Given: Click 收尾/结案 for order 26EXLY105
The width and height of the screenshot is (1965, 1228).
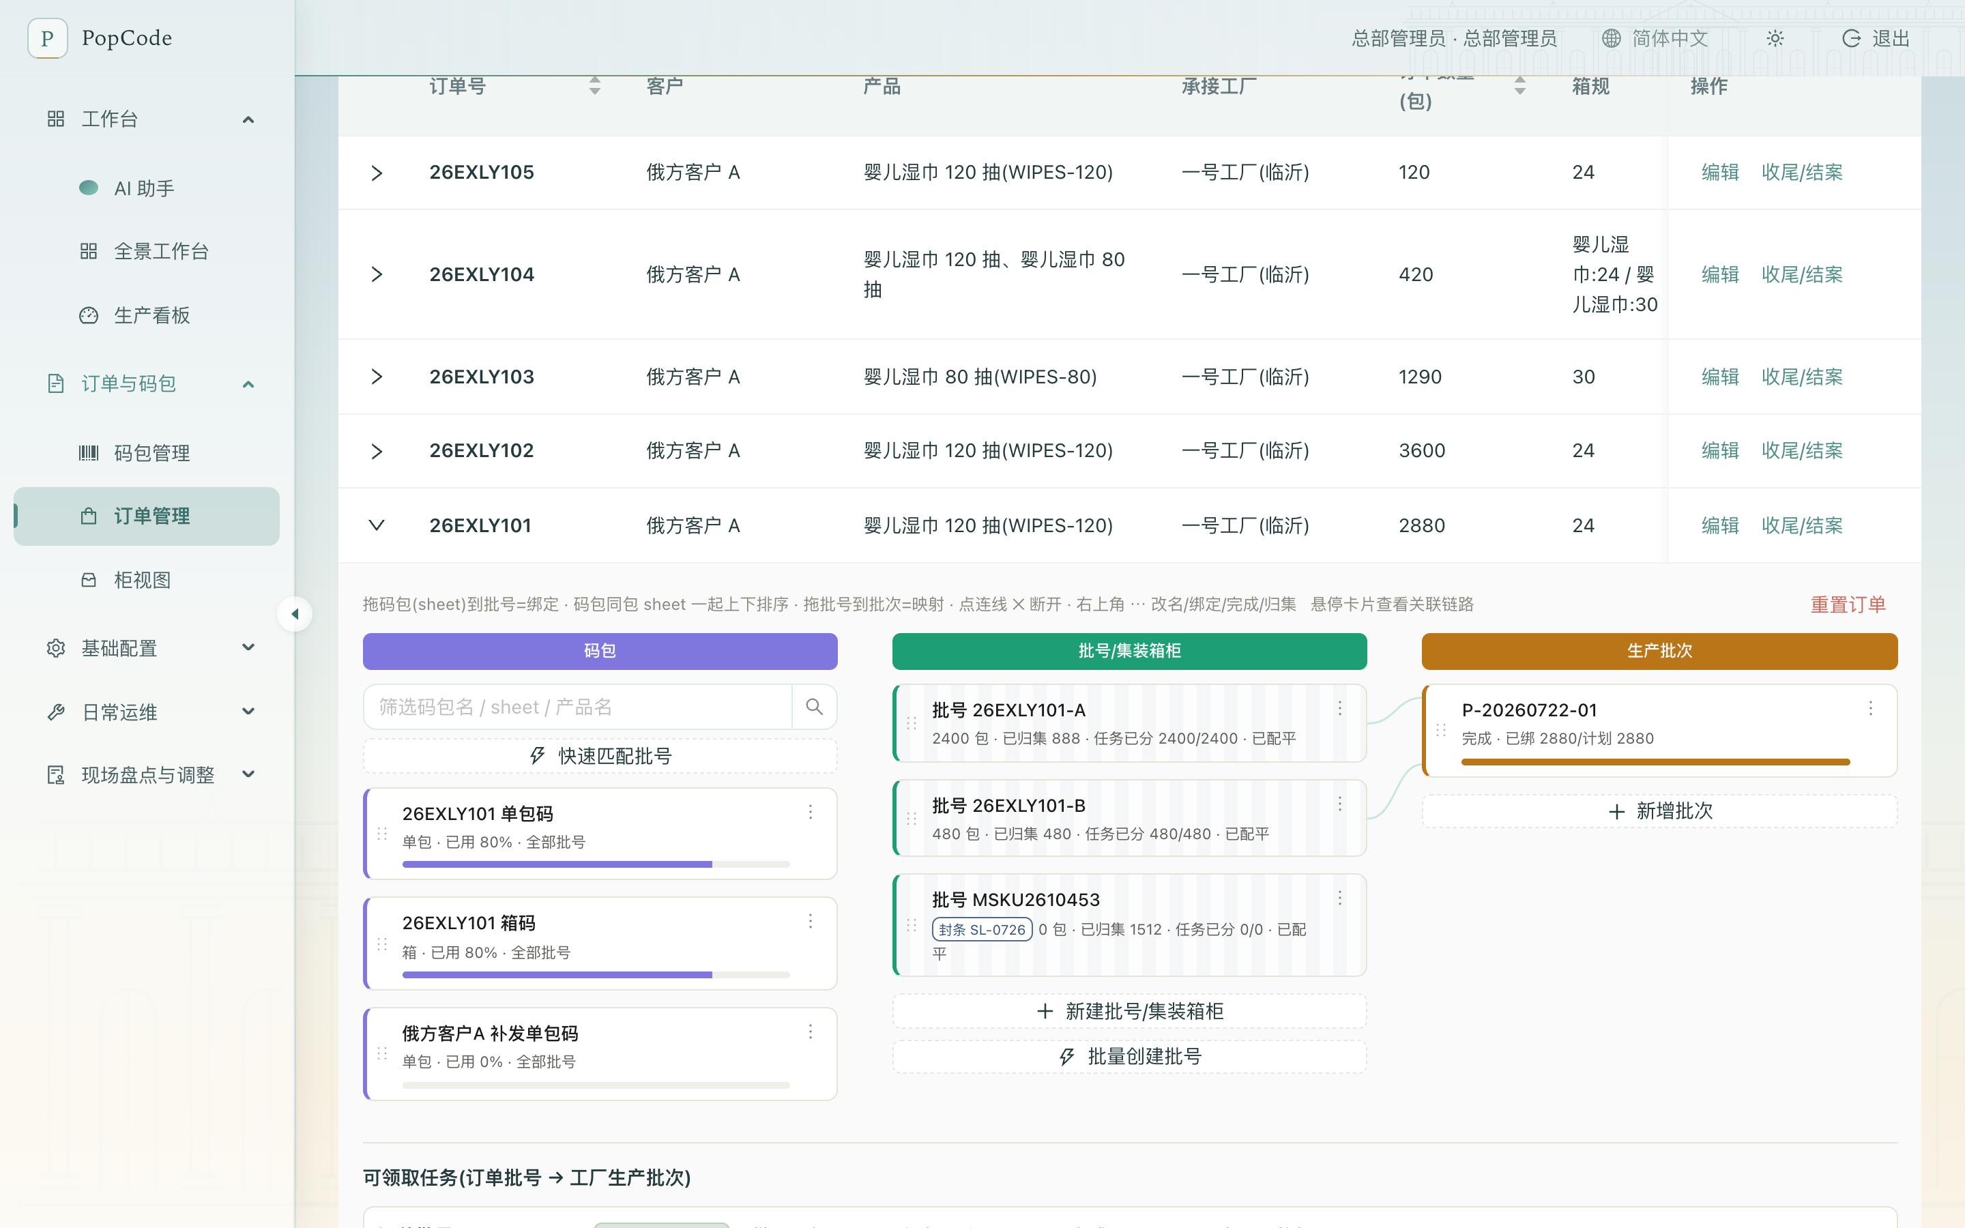Looking at the screenshot, I should point(1802,172).
